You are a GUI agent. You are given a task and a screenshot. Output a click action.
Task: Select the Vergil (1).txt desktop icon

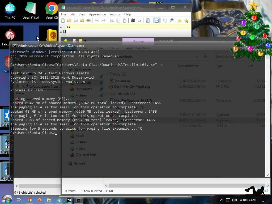coord(31,11)
